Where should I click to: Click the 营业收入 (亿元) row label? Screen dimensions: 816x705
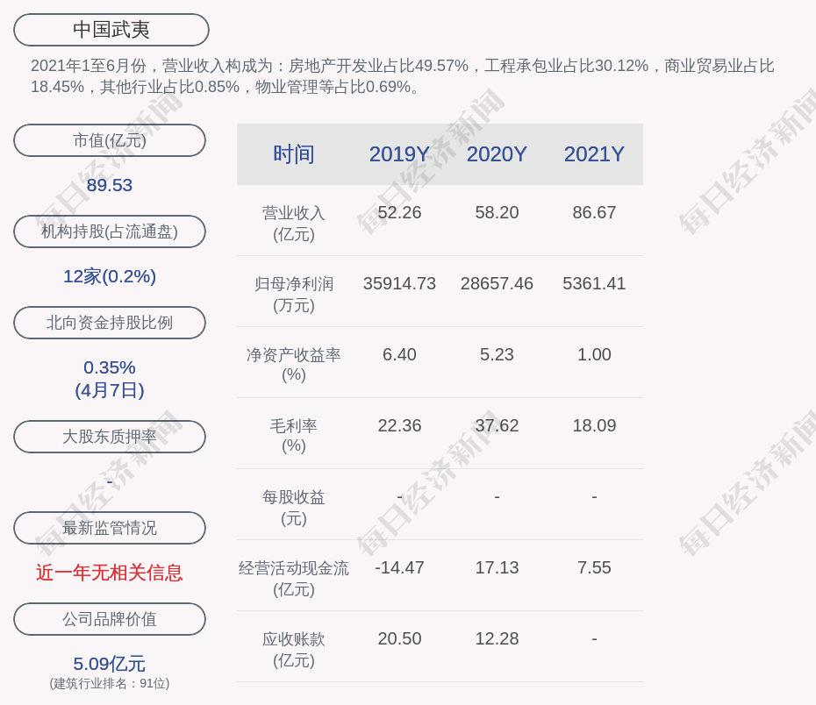(294, 224)
